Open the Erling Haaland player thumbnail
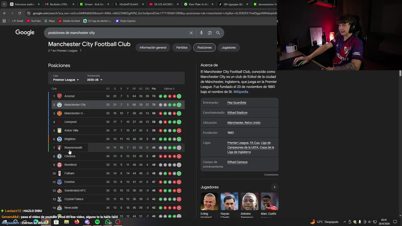This screenshot has width=402, height=226. click(209, 202)
